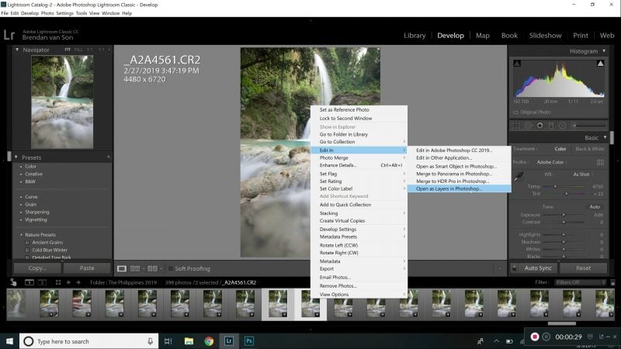The image size is (621, 349).
Task: Adjust the Exposure slider handle
Action: [564, 215]
